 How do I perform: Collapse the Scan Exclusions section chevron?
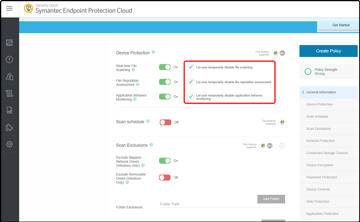tap(282, 146)
